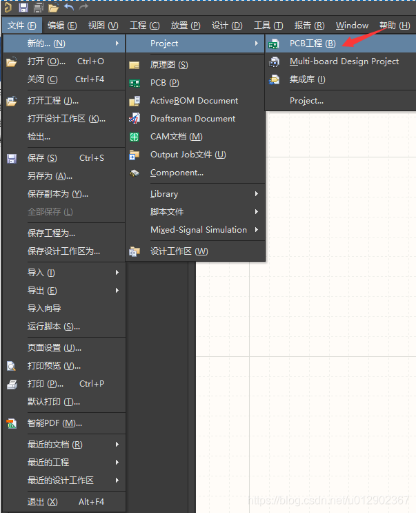This screenshot has height=513, width=416.
Task: Click the Component chip icon
Action: click(135, 173)
